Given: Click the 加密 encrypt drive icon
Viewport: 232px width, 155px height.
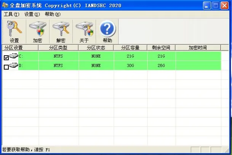Looking at the screenshot, I should 38,31.
